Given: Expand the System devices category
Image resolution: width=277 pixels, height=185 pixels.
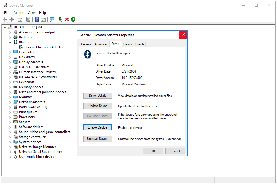Looking at the screenshot, I should 10,142.
